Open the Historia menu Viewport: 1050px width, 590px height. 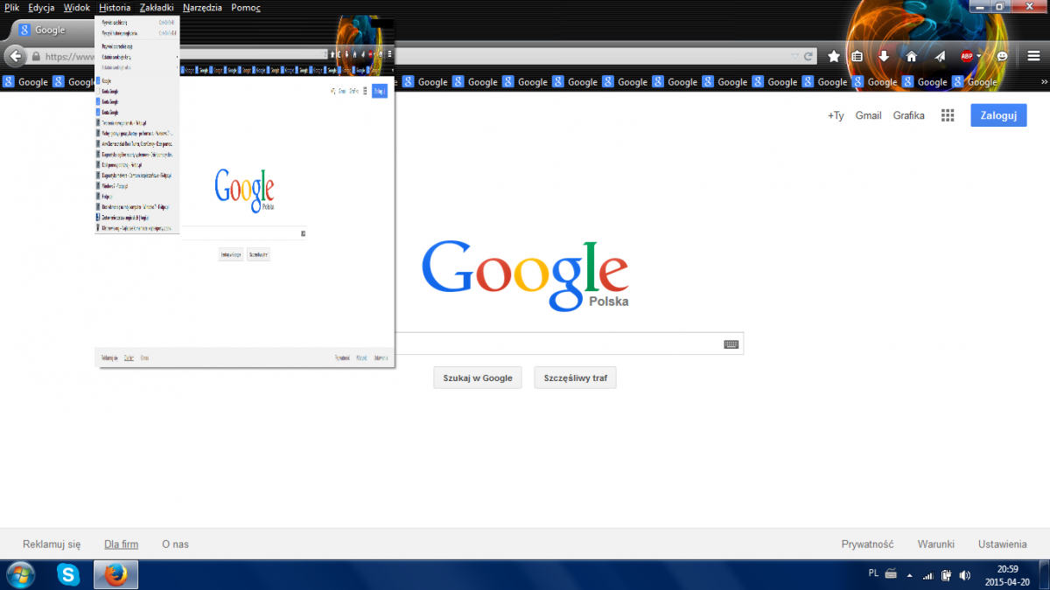(x=115, y=7)
